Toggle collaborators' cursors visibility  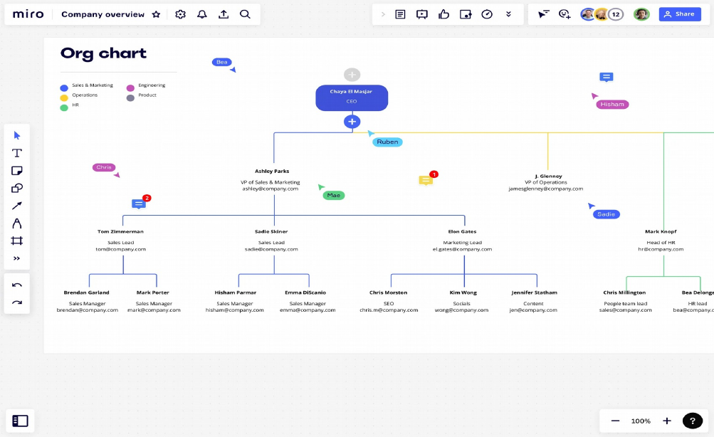click(543, 14)
